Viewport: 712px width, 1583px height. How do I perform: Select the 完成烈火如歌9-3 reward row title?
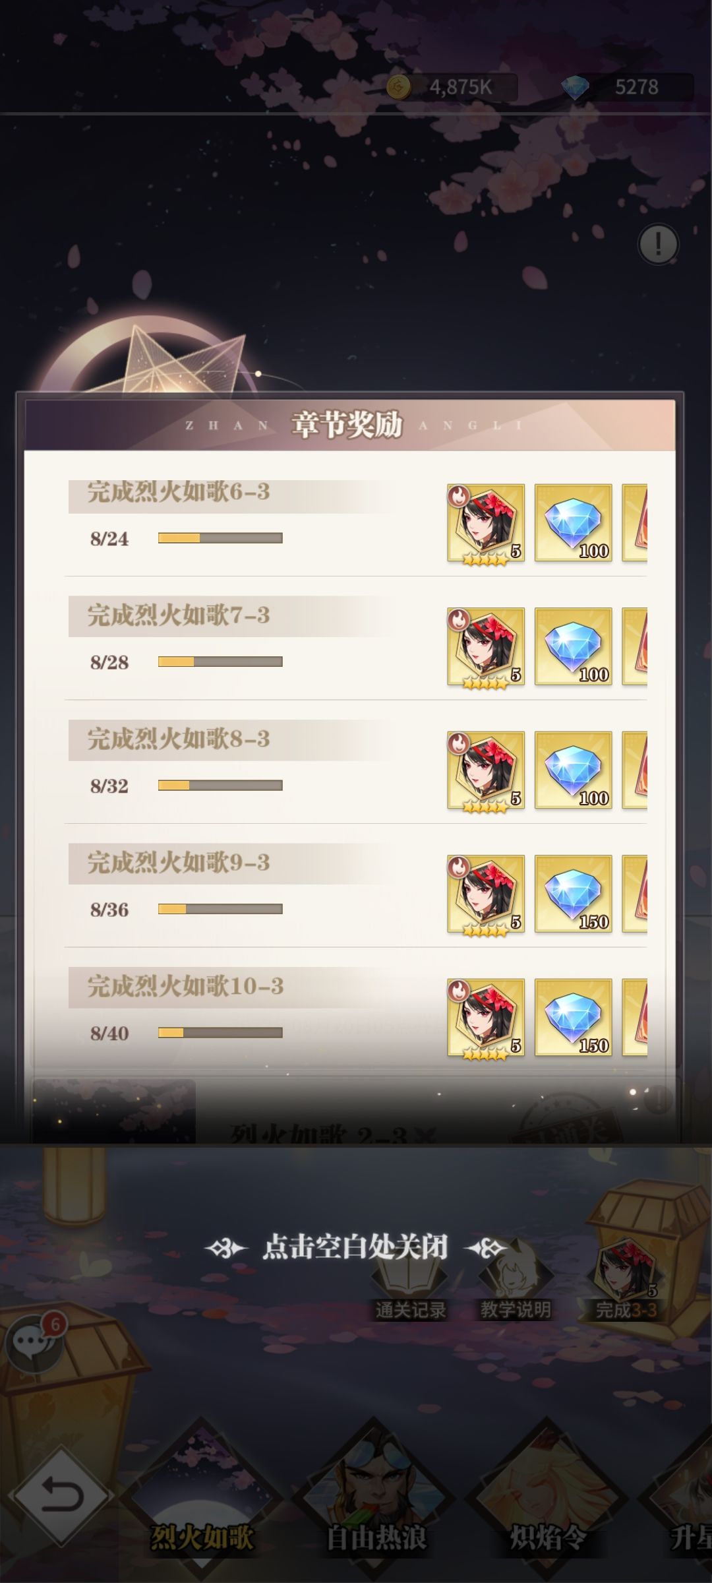179,863
